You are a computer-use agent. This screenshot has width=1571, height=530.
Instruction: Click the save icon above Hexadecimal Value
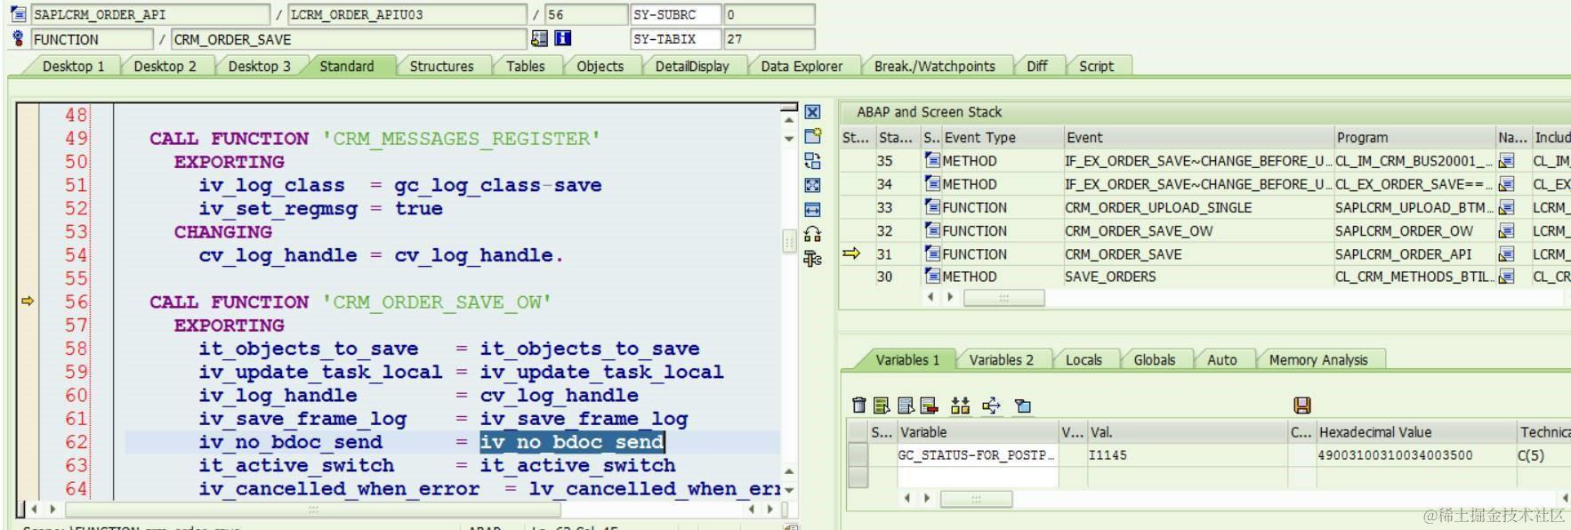[x=1302, y=406]
